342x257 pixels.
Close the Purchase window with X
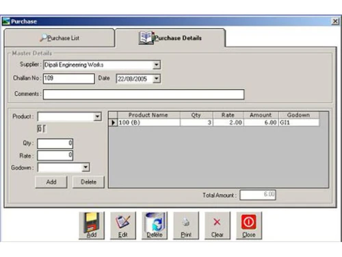[335, 21]
